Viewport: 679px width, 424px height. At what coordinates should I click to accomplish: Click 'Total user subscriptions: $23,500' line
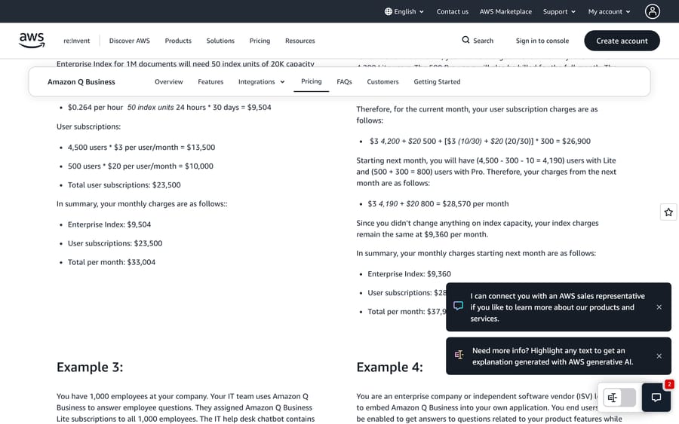pos(124,185)
